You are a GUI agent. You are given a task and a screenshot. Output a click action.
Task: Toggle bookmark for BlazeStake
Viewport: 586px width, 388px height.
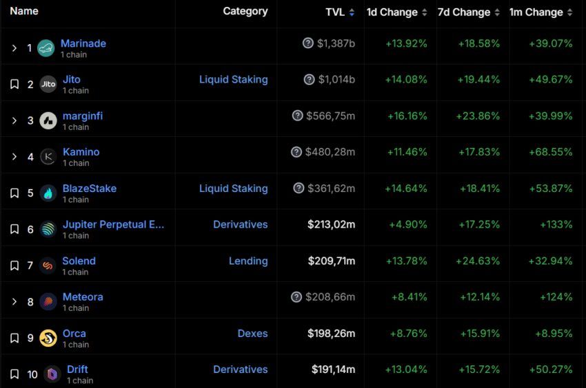tap(14, 193)
